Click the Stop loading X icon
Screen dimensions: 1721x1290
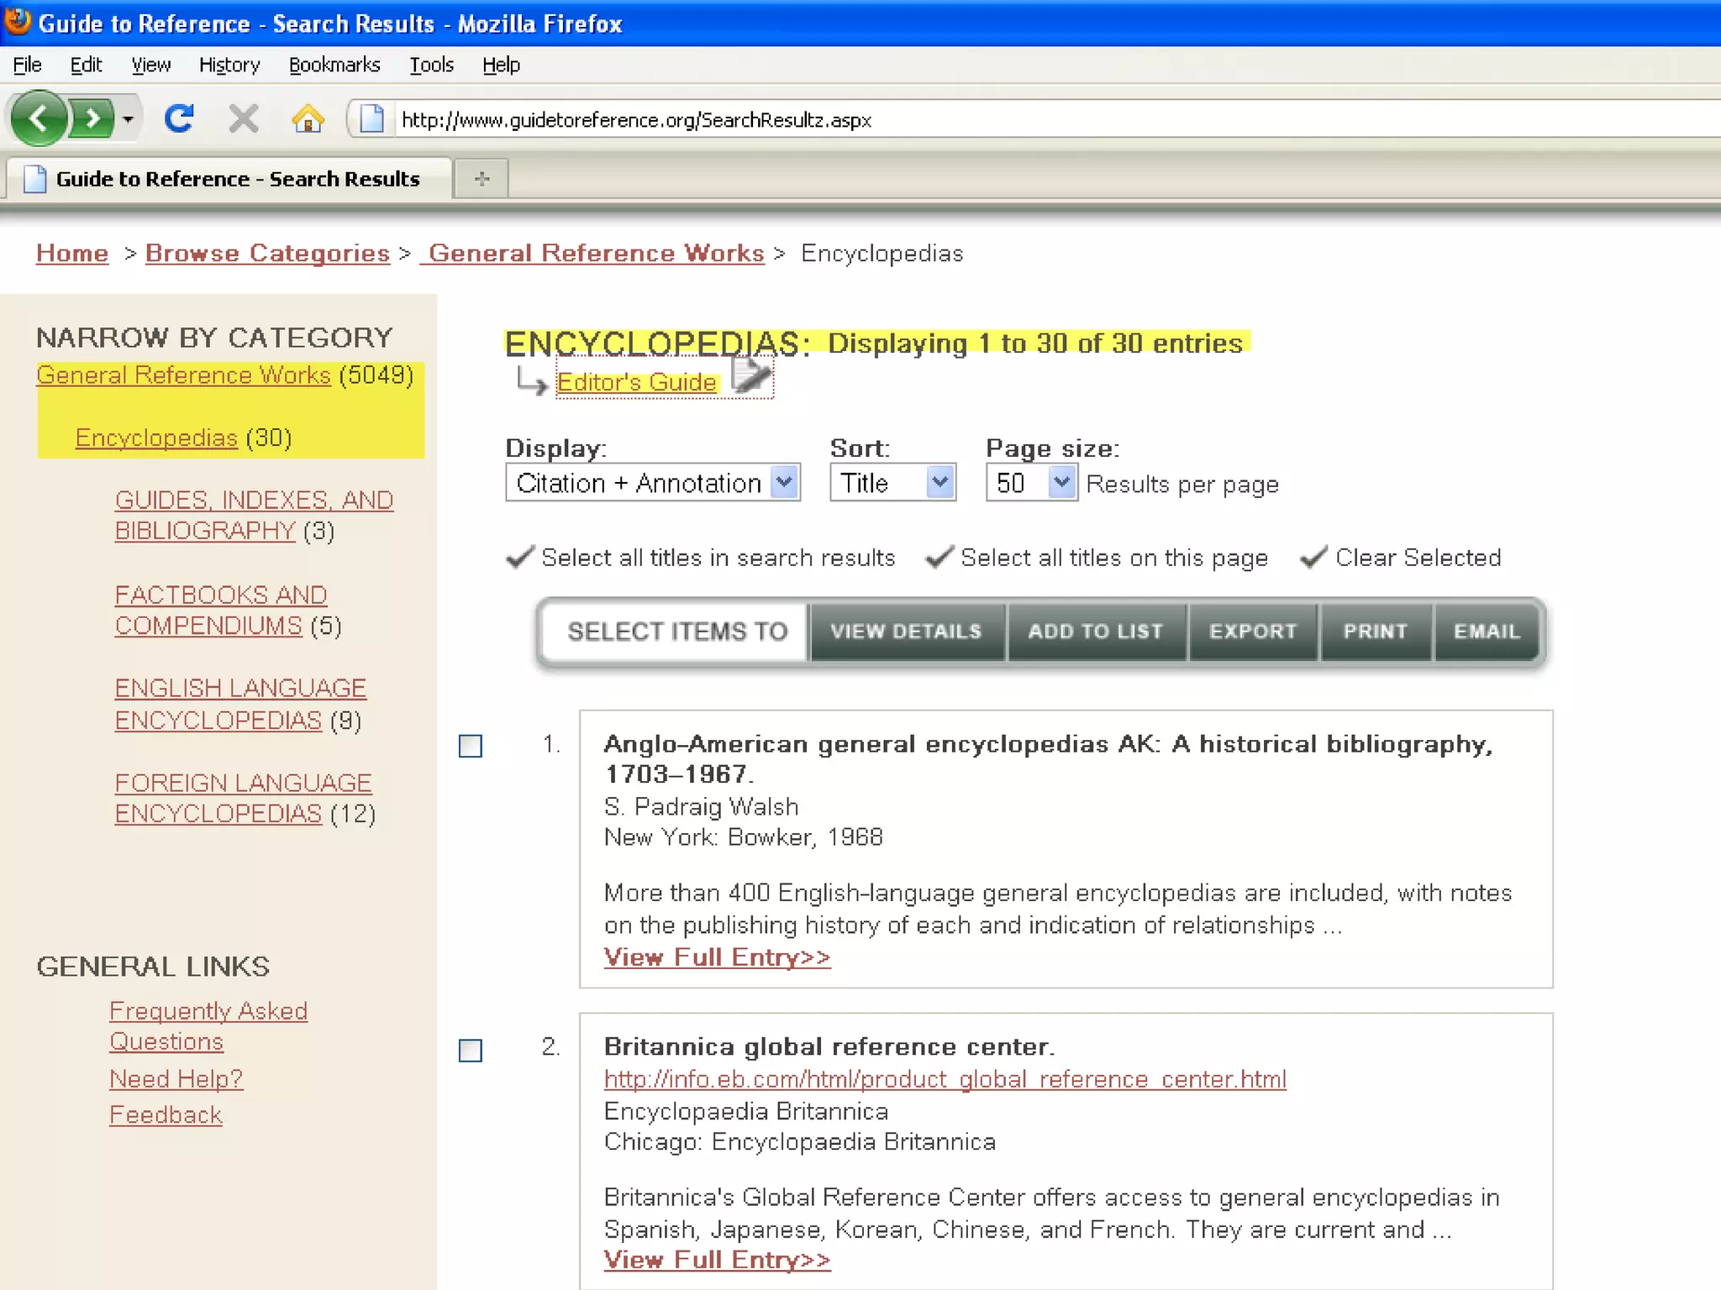point(244,118)
